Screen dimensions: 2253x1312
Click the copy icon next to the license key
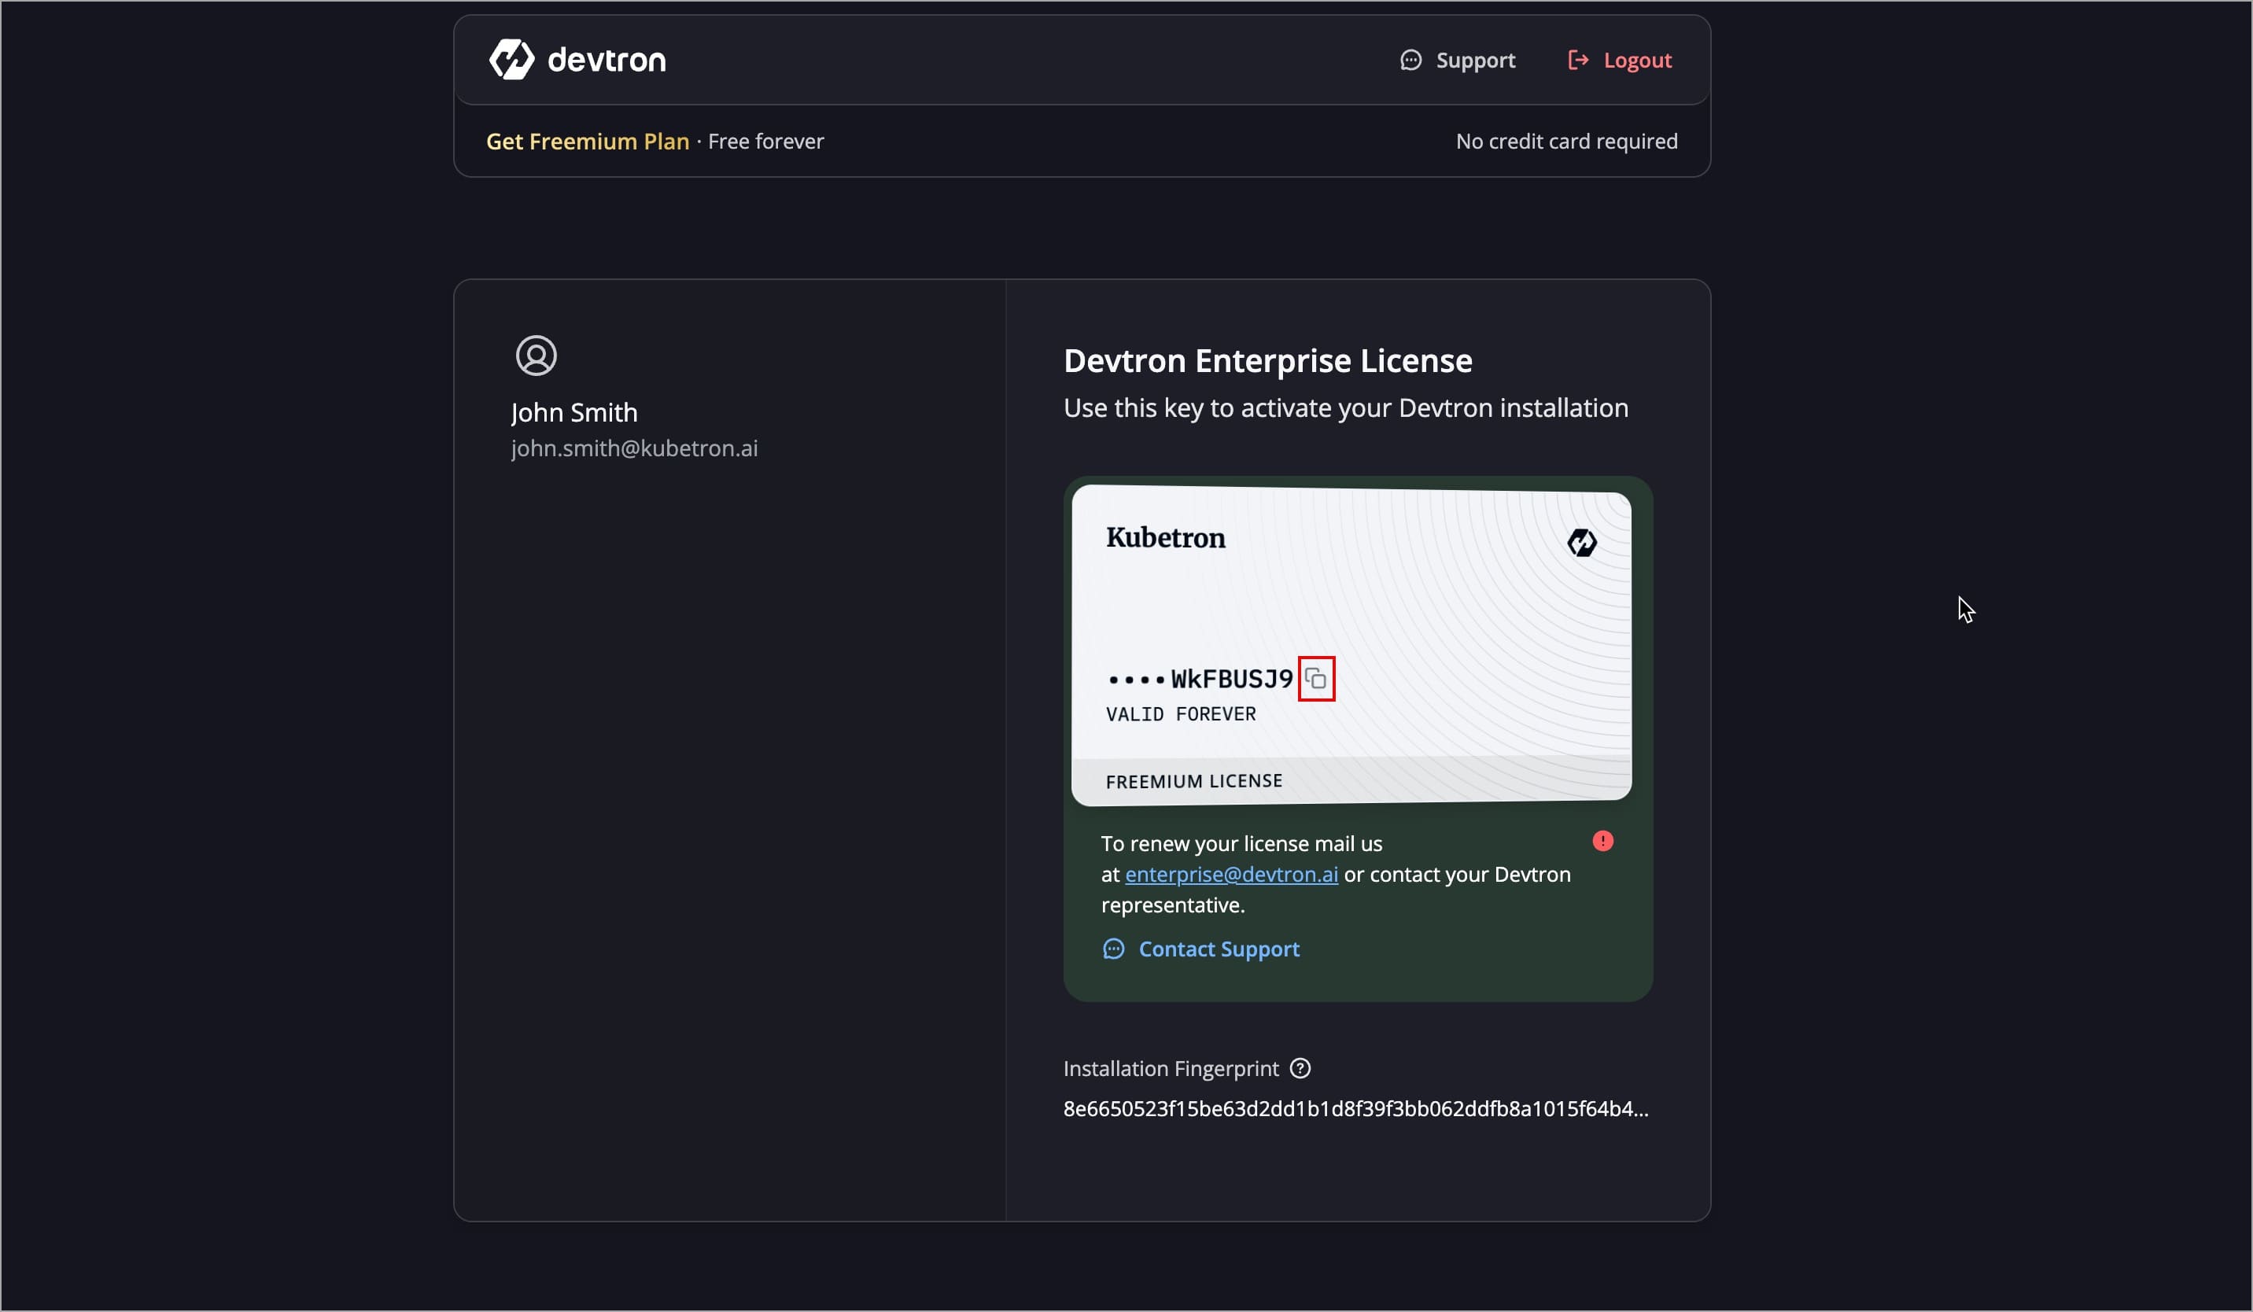(1316, 678)
